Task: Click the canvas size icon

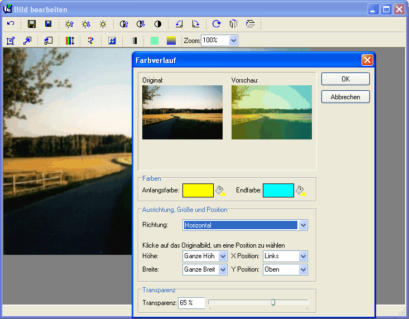Action: (x=49, y=41)
